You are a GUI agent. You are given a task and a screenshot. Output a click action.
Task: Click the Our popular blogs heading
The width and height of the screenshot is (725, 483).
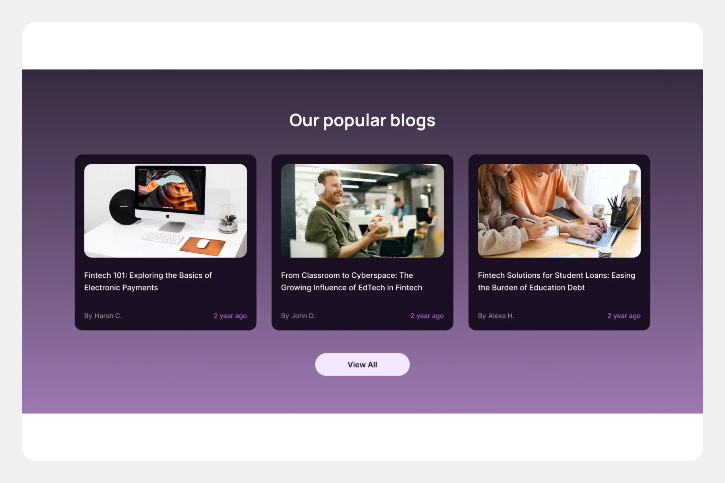click(x=362, y=120)
